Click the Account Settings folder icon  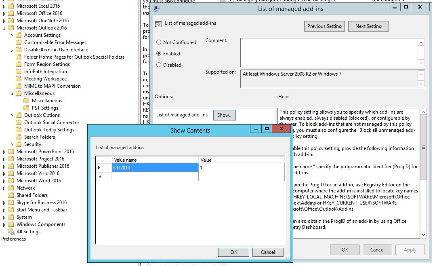19,35
